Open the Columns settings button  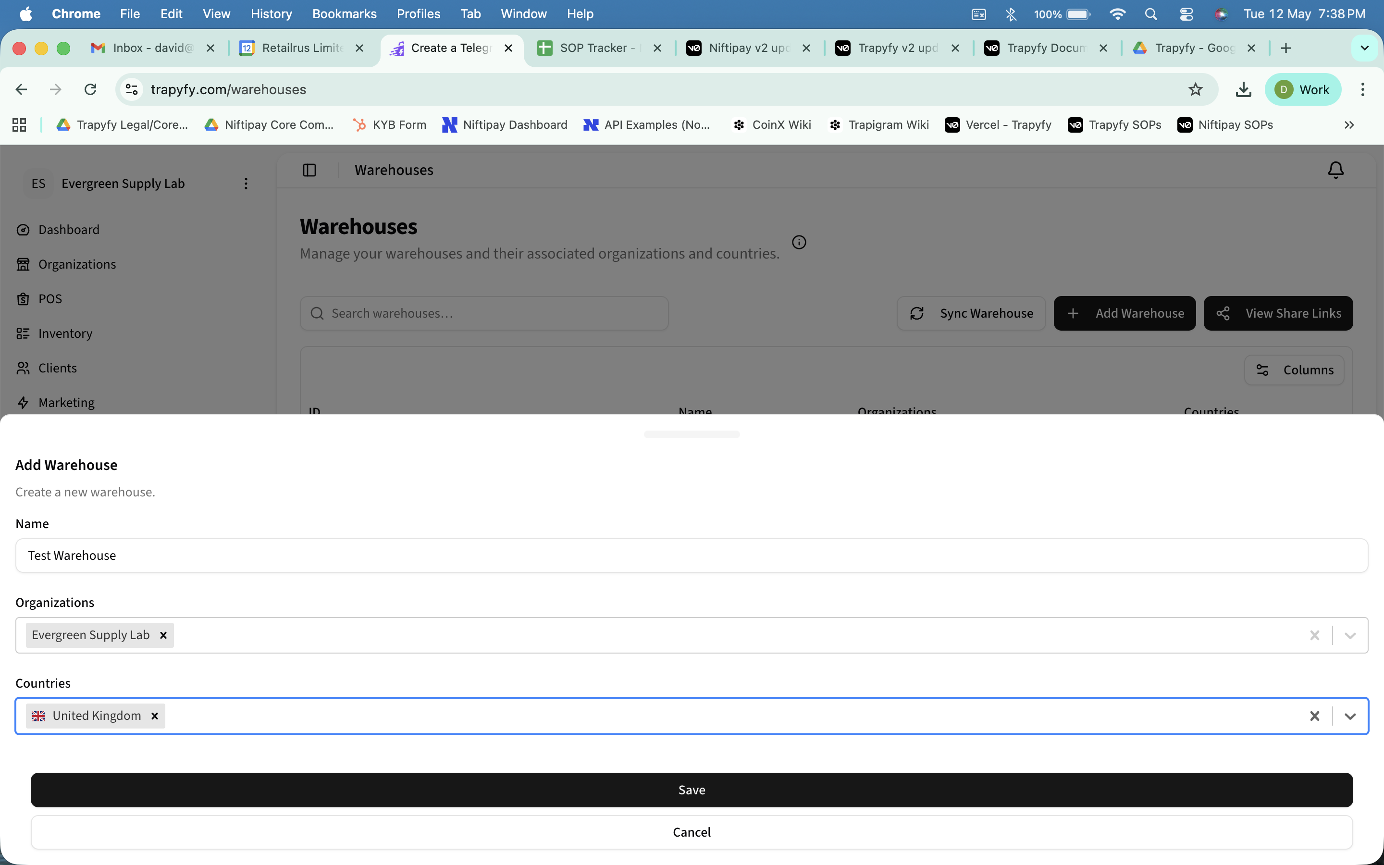(1294, 370)
